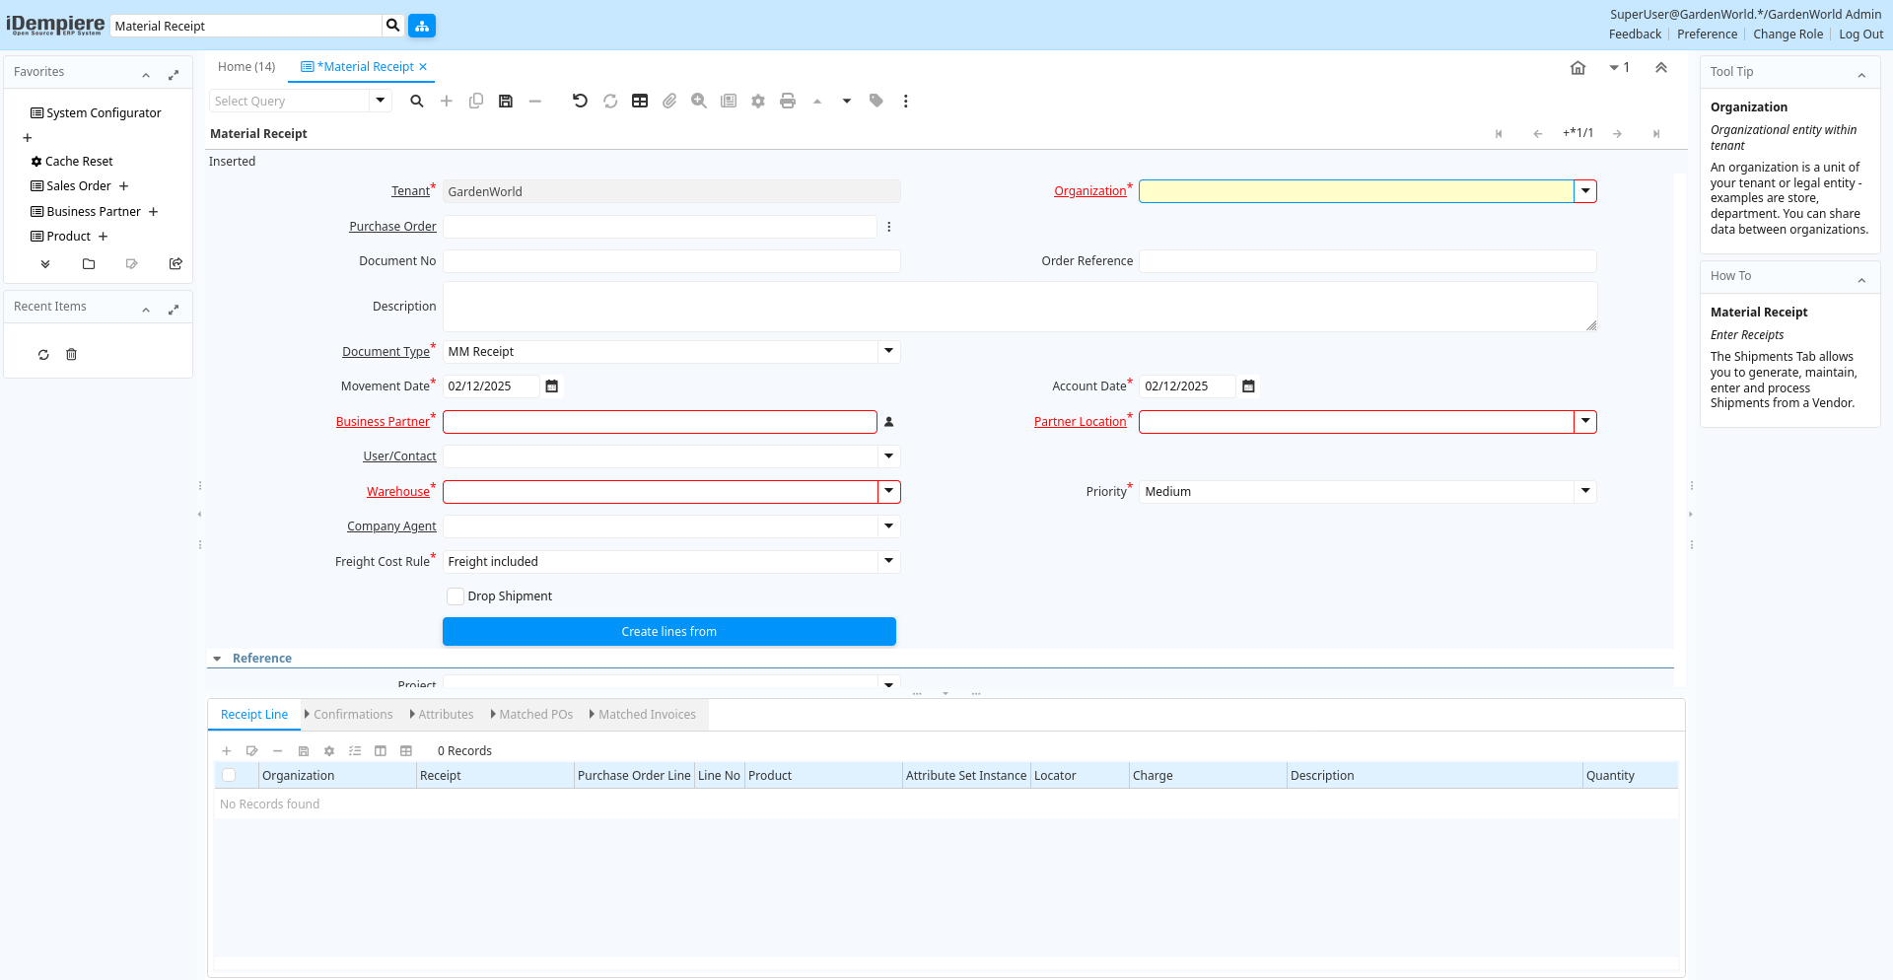This screenshot has height=980, width=1893.
Task: Click trash icon in Recent Items
Action: (x=71, y=355)
